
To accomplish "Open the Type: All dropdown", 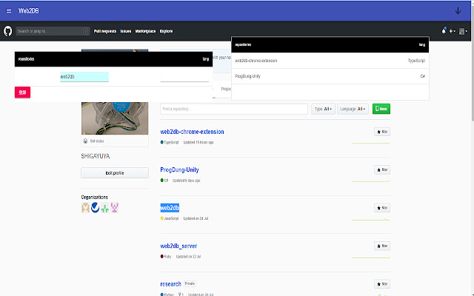I will [323, 109].
